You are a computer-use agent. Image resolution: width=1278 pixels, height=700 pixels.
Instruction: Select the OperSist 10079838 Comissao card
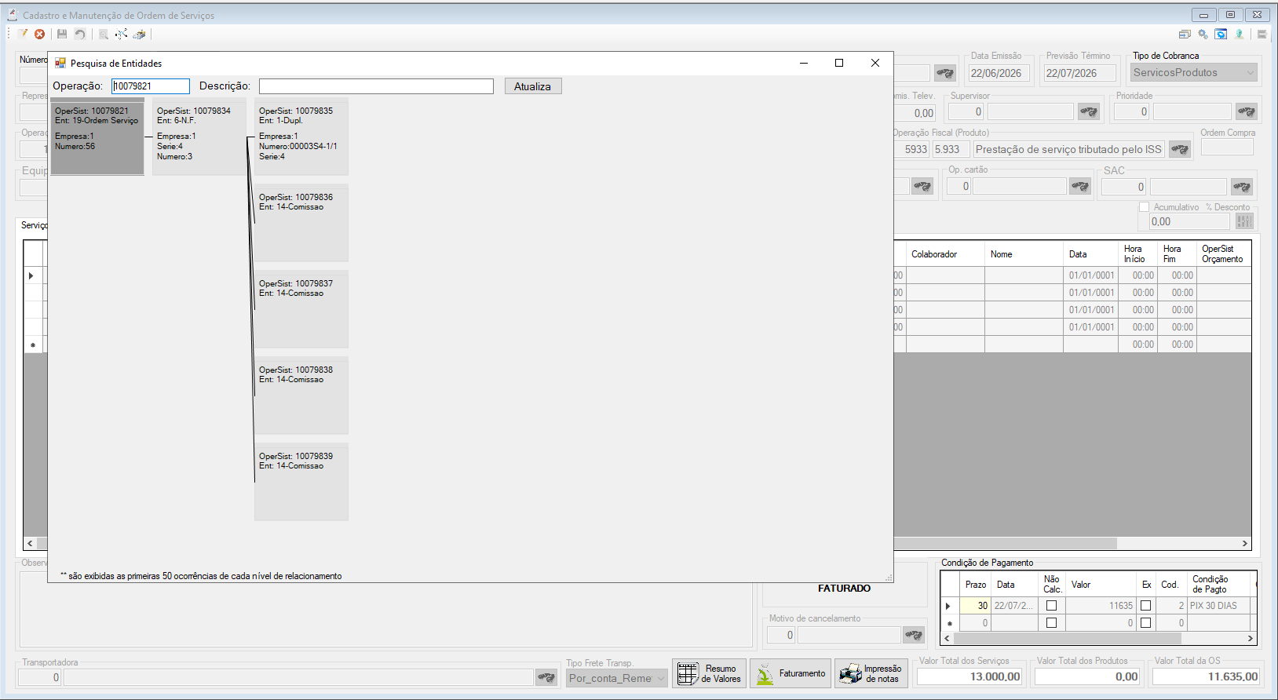[301, 396]
